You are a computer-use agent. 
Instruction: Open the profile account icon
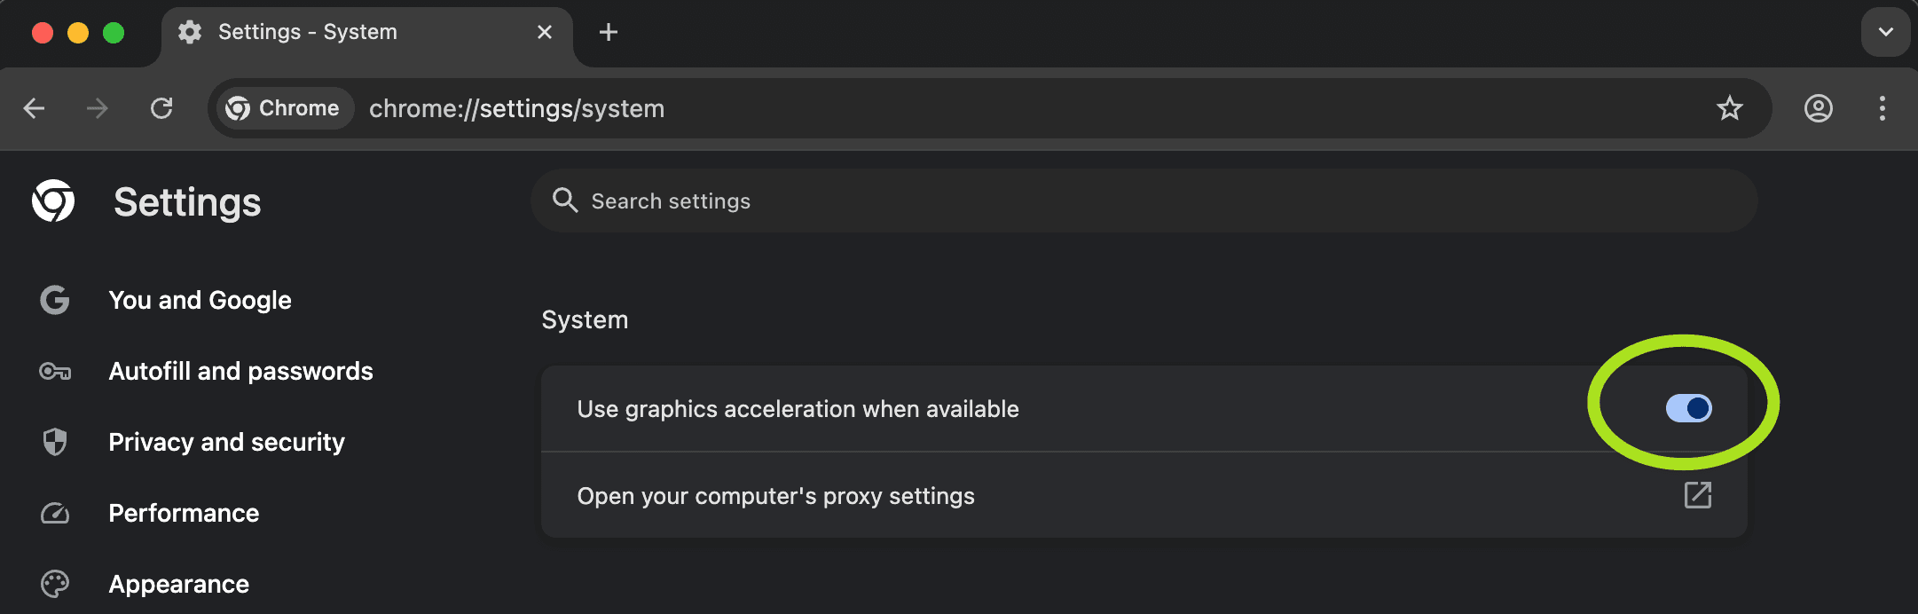pos(1818,108)
